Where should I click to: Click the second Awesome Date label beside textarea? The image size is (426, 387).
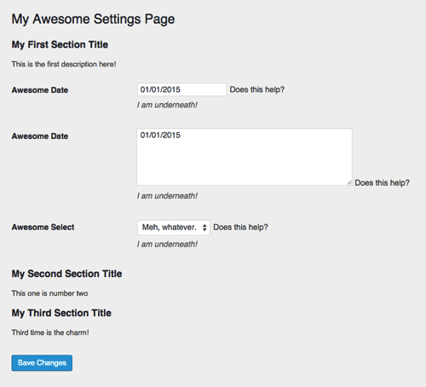click(40, 136)
